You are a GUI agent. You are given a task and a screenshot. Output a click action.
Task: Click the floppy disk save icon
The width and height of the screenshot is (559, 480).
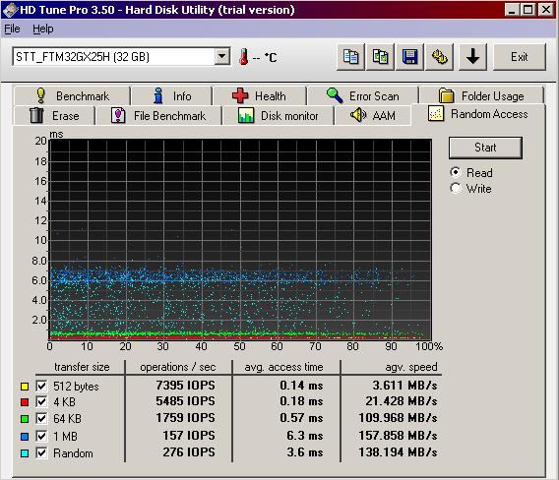tap(410, 57)
